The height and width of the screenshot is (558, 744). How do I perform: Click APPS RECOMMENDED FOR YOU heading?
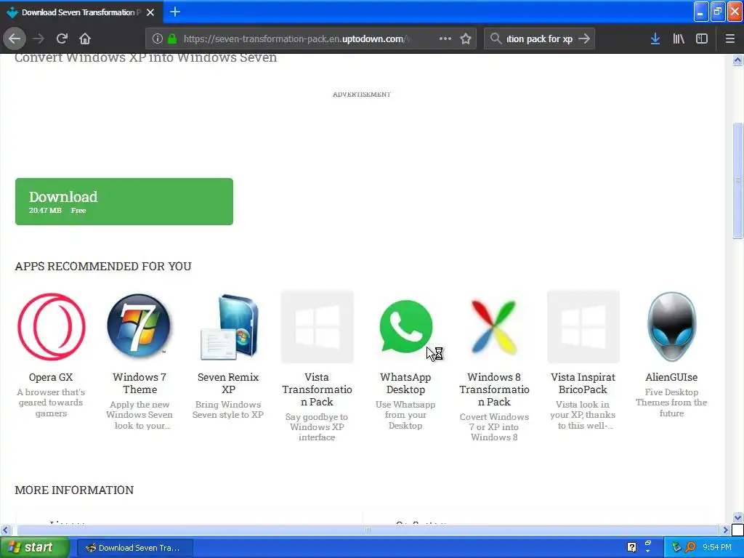(x=103, y=266)
